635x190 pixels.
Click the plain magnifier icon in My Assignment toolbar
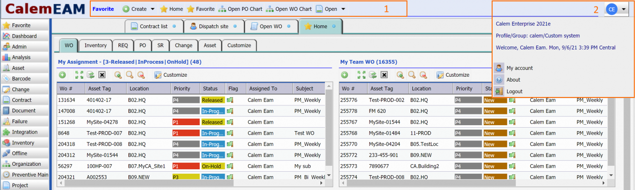coord(129,75)
